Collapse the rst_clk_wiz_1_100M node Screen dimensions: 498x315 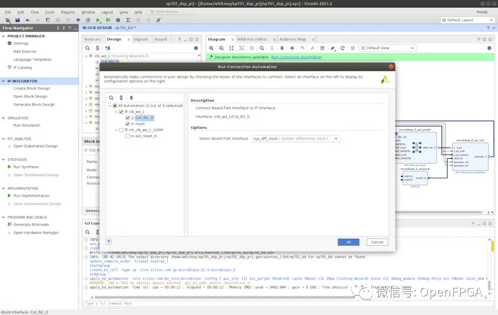tap(116, 130)
